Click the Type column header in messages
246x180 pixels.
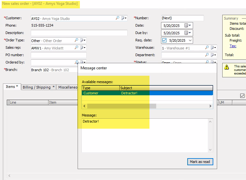[x=101, y=88]
